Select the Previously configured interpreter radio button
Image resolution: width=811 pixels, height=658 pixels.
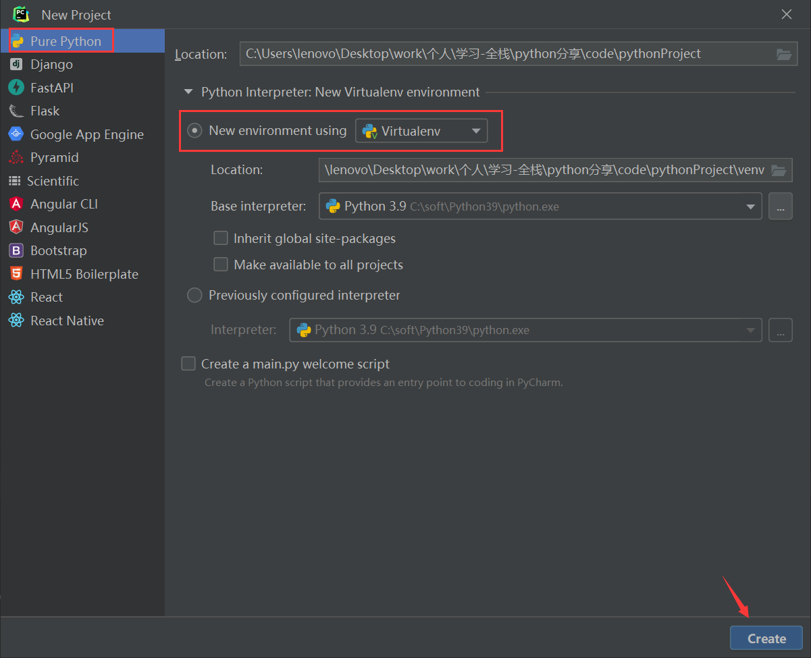coord(194,296)
